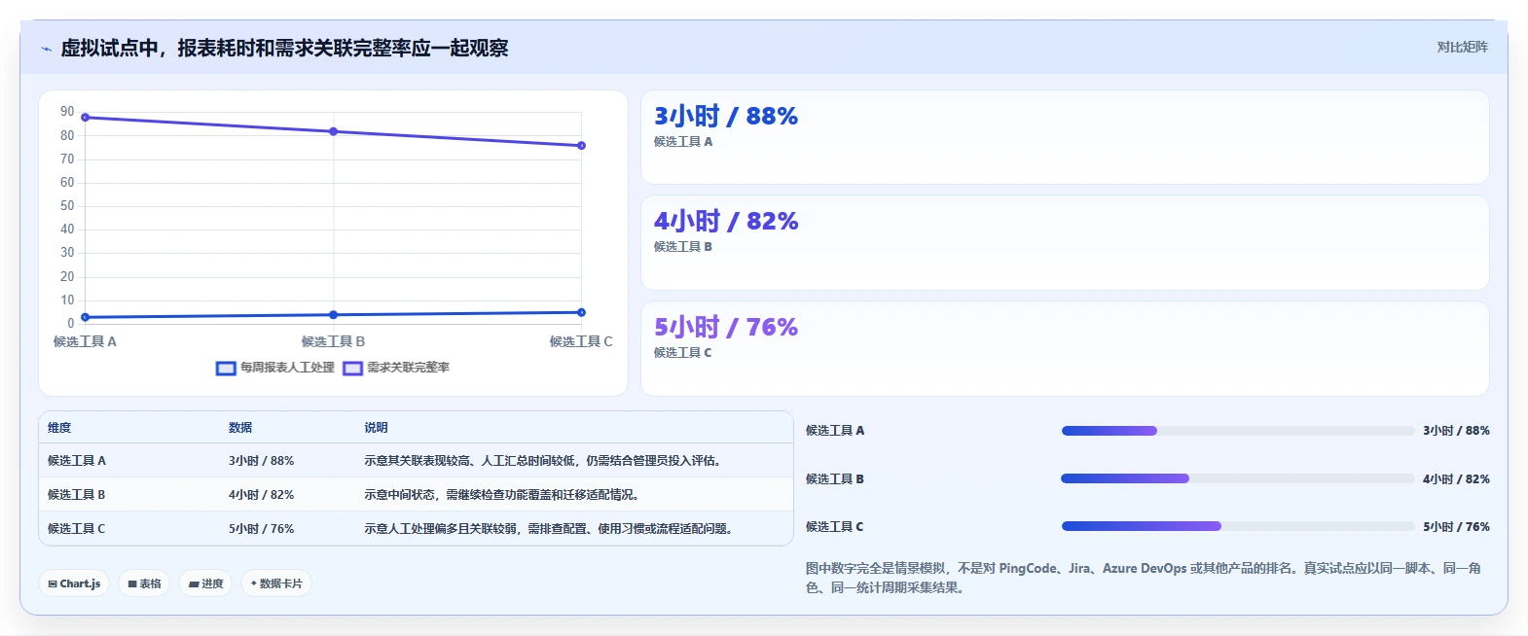
Task: Select the Chart.js chip
Action: [74, 583]
